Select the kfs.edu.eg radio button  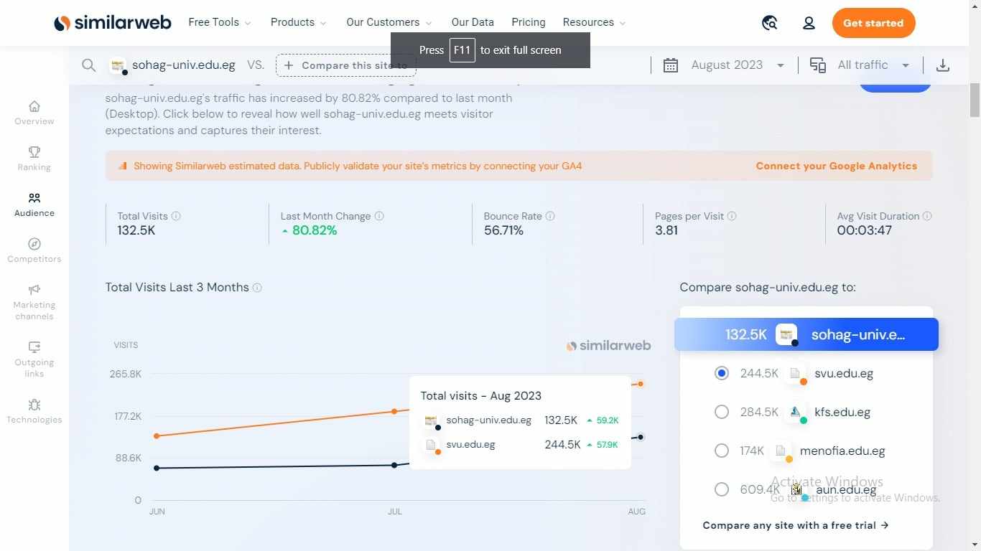click(x=722, y=412)
